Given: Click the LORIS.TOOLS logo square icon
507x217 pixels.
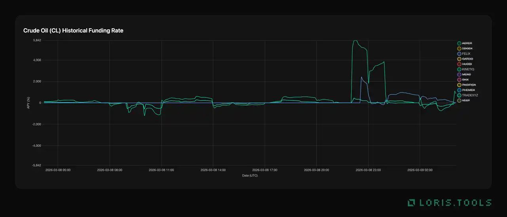Looking at the screenshot, I should point(412,203).
